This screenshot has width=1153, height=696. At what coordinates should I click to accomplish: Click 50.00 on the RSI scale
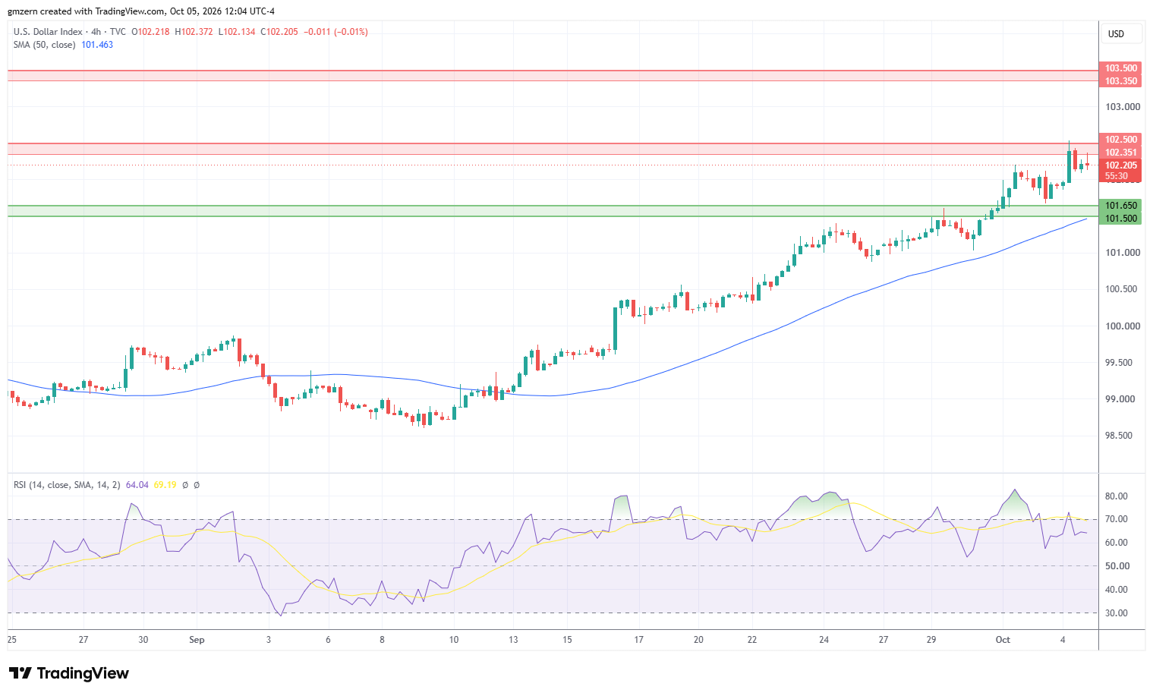pyautogui.click(x=1117, y=566)
